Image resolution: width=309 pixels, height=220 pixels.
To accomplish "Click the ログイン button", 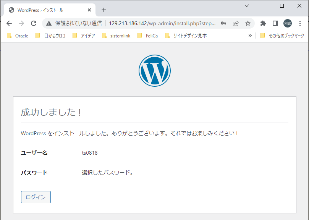I will point(36,197).
